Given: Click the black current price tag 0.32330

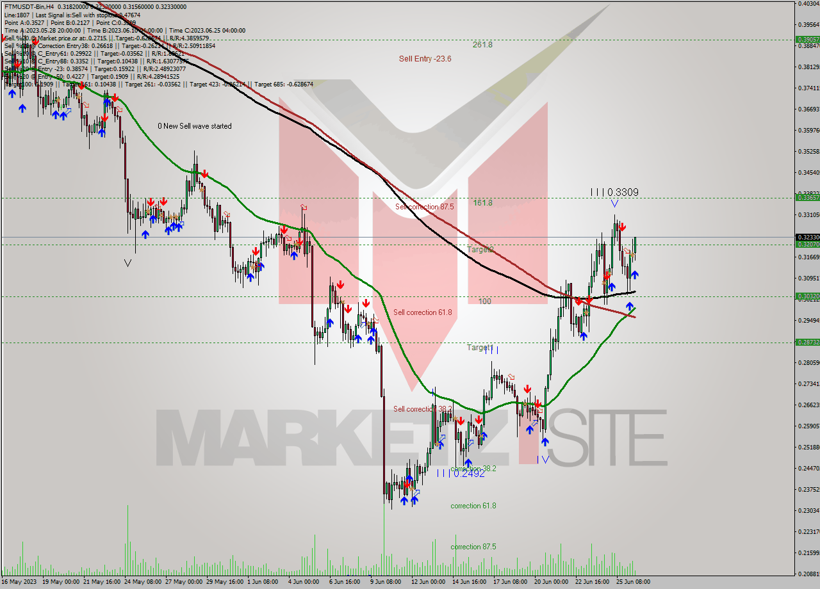Looking at the screenshot, I should (807, 237).
